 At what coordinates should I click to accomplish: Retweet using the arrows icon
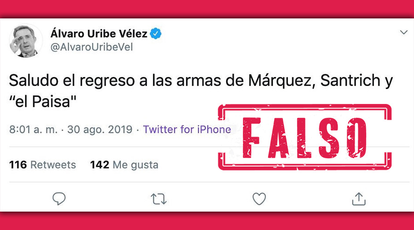coord(159,199)
